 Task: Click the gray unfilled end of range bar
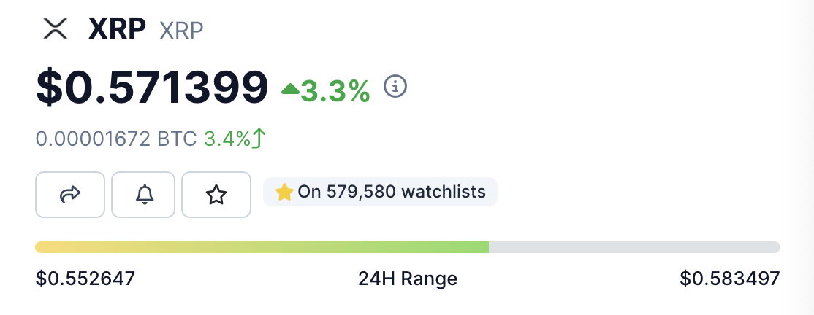pyautogui.click(x=634, y=247)
